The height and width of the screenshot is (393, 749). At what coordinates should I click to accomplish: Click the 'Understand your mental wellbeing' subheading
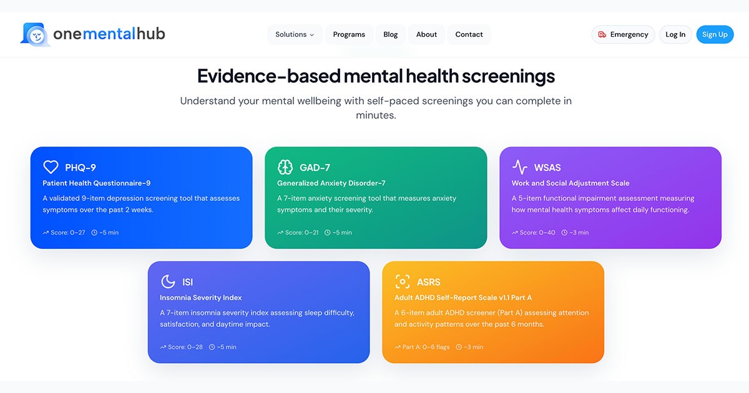point(376,108)
